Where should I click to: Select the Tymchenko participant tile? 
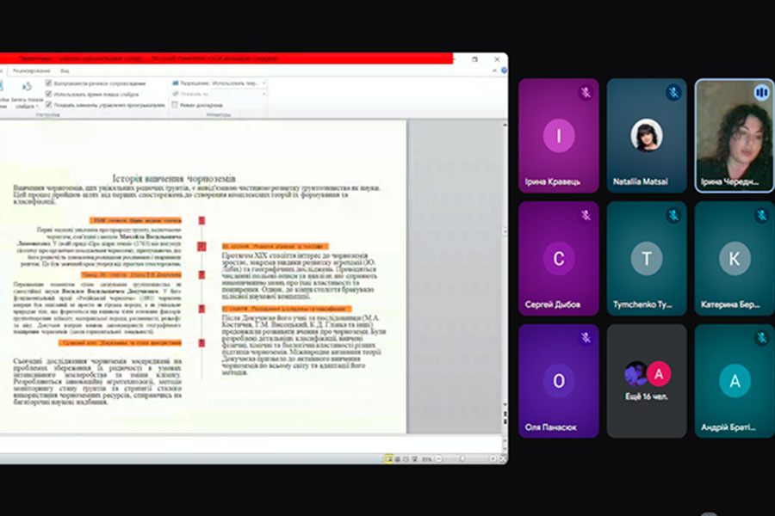point(647,259)
